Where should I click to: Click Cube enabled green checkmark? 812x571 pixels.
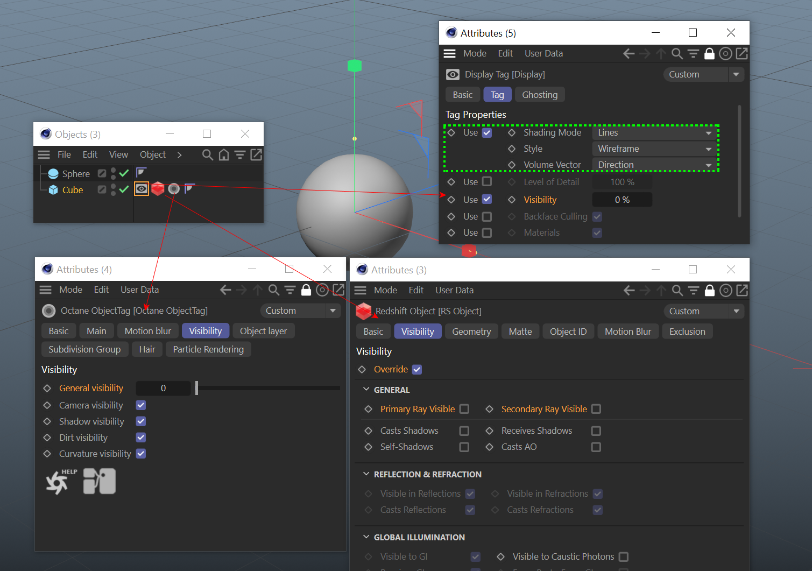pos(124,189)
